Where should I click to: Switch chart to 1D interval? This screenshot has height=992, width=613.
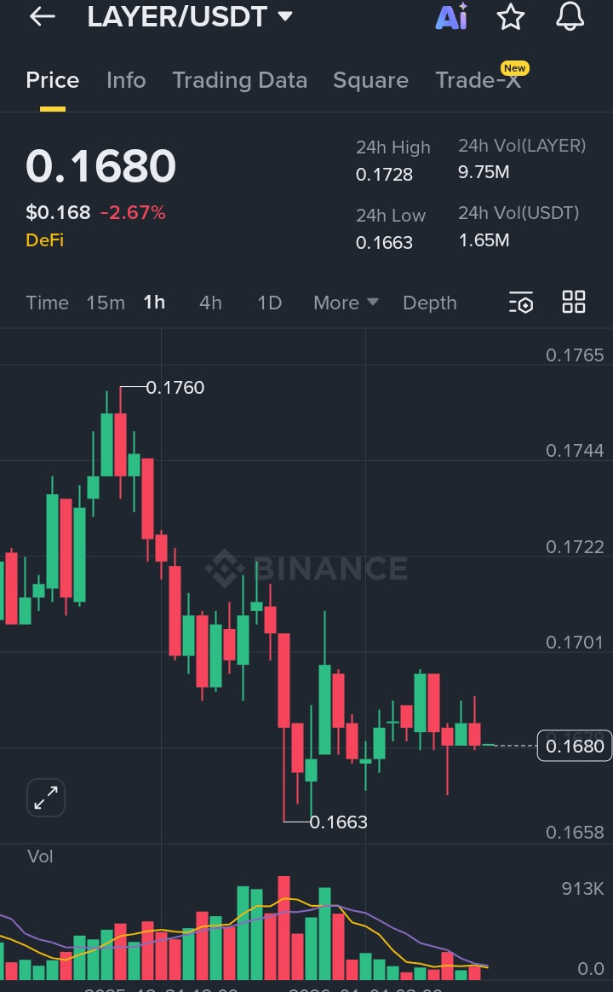click(269, 303)
